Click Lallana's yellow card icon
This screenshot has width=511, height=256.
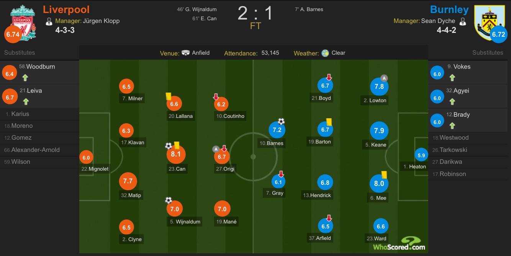[x=168, y=96]
